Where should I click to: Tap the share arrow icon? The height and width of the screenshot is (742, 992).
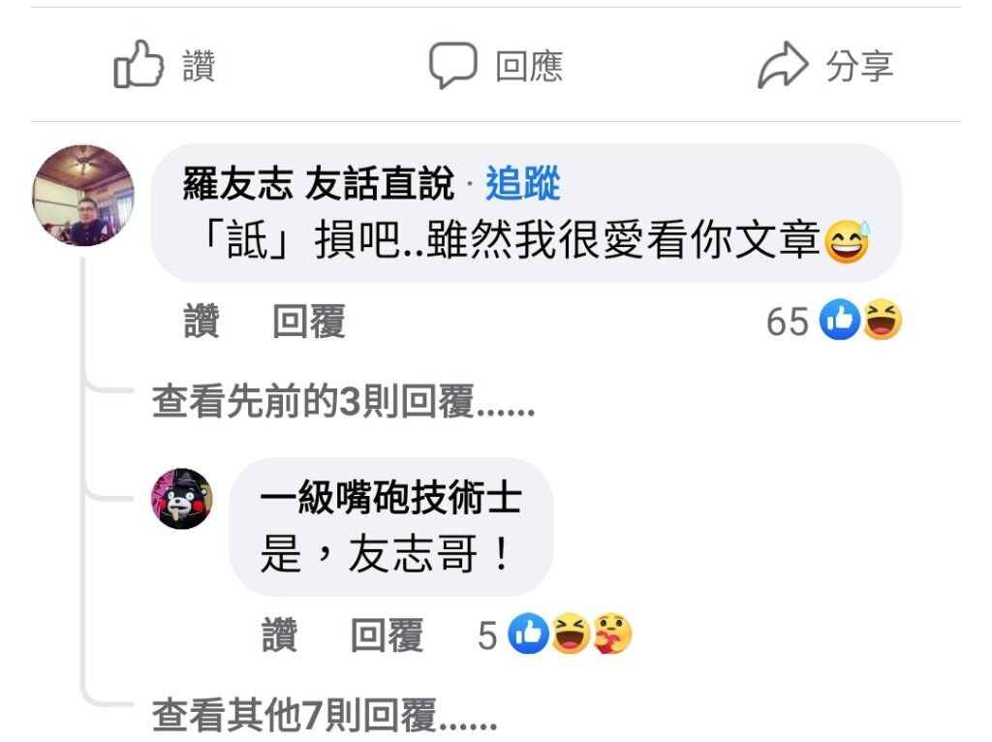tap(783, 65)
